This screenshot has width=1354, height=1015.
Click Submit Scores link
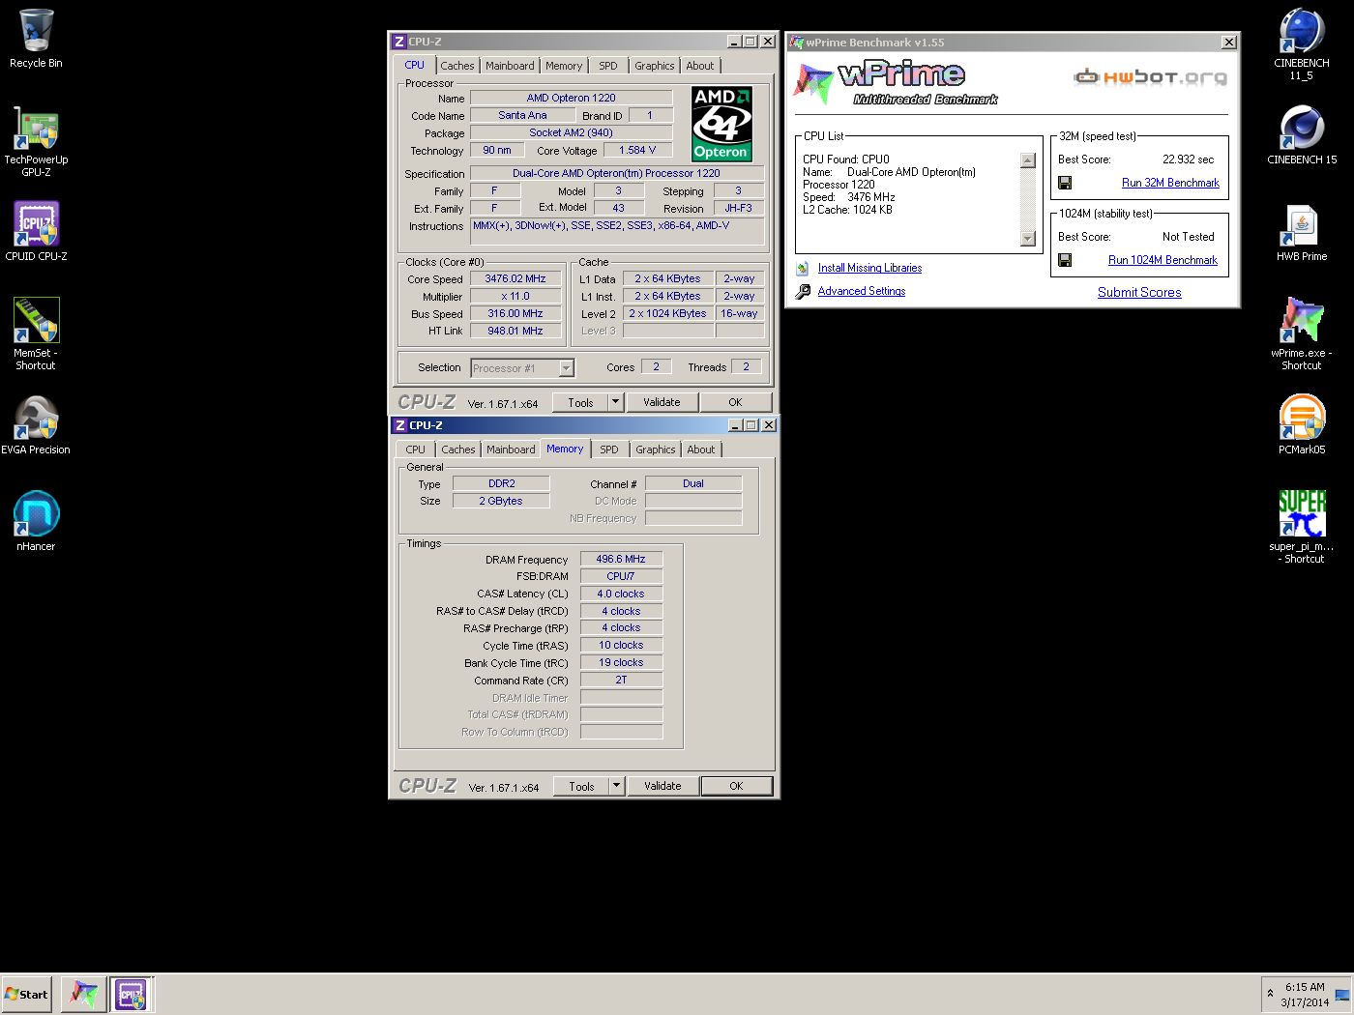(x=1139, y=293)
